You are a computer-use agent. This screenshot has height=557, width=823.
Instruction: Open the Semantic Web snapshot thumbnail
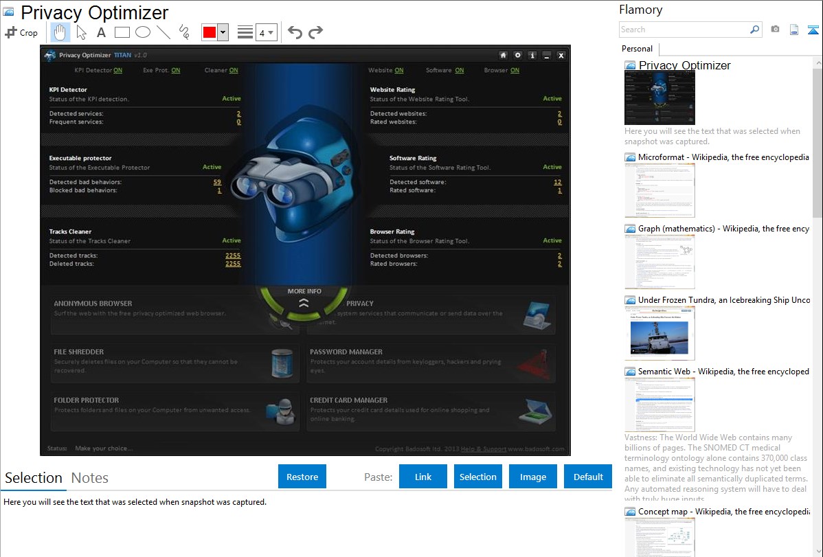click(x=659, y=405)
